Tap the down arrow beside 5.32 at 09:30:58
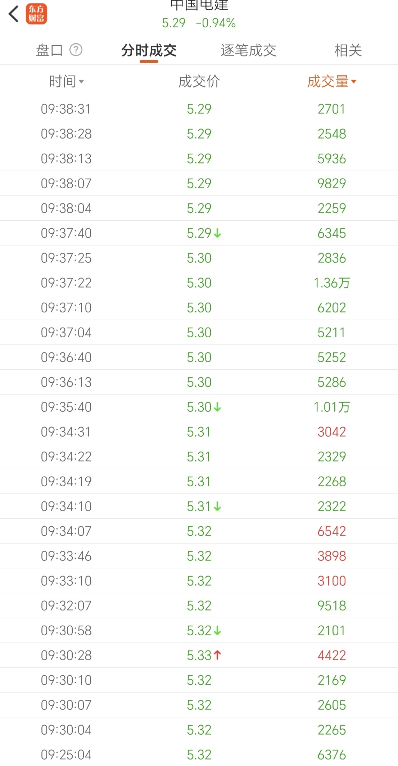The image size is (398, 766). coord(217,631)
